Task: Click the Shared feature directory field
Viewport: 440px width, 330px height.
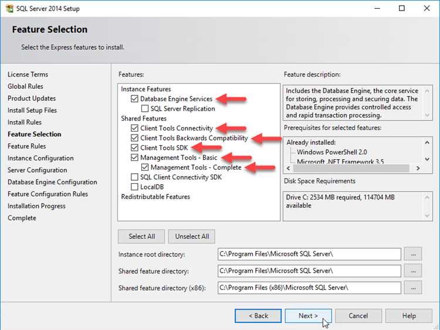Action: (x=309, y=271)
